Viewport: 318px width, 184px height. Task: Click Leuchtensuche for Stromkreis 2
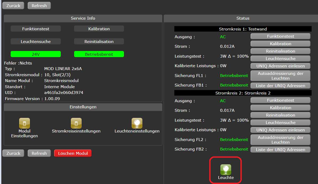coord(280,123)
